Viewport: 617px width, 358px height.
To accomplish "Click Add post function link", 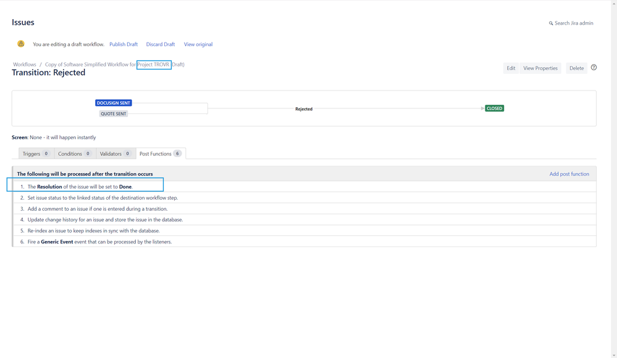I will pos(569,174).
